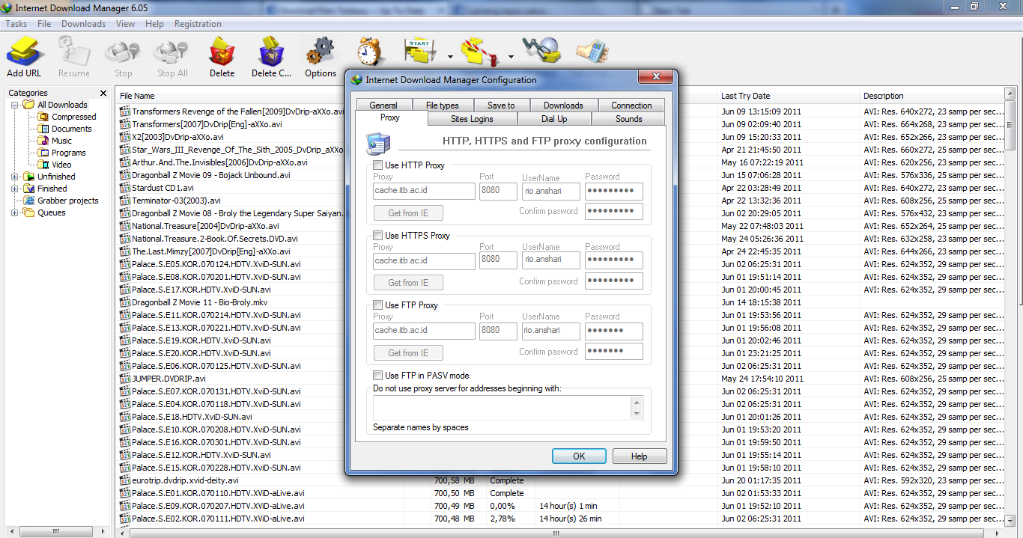Click the proxy exceptions address text box
Viewport: 1023px width, 538px height.
pyautogui.click(x=503, y=407)
